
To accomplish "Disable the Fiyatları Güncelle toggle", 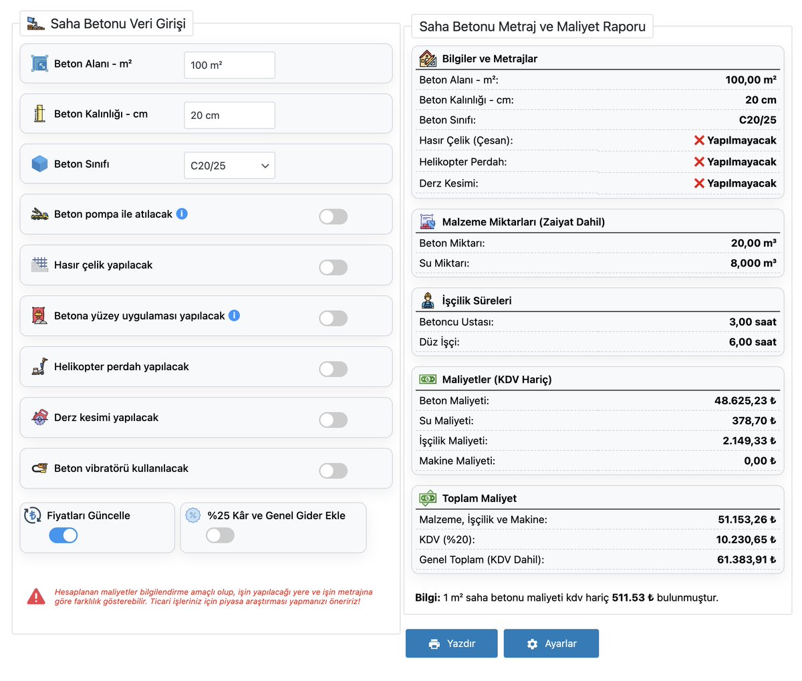I will point(63,535).
